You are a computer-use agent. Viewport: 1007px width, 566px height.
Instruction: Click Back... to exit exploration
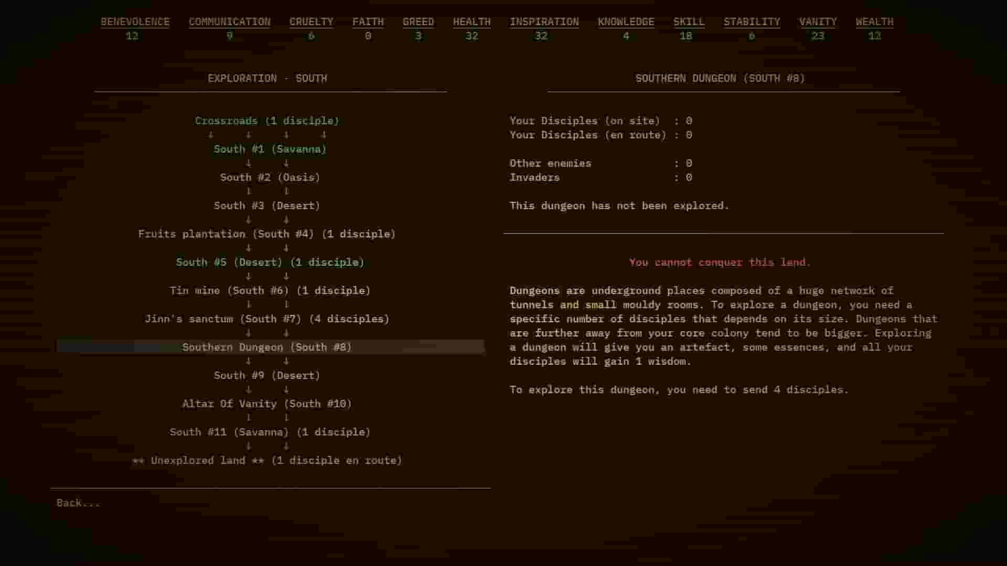pos(78,503)
